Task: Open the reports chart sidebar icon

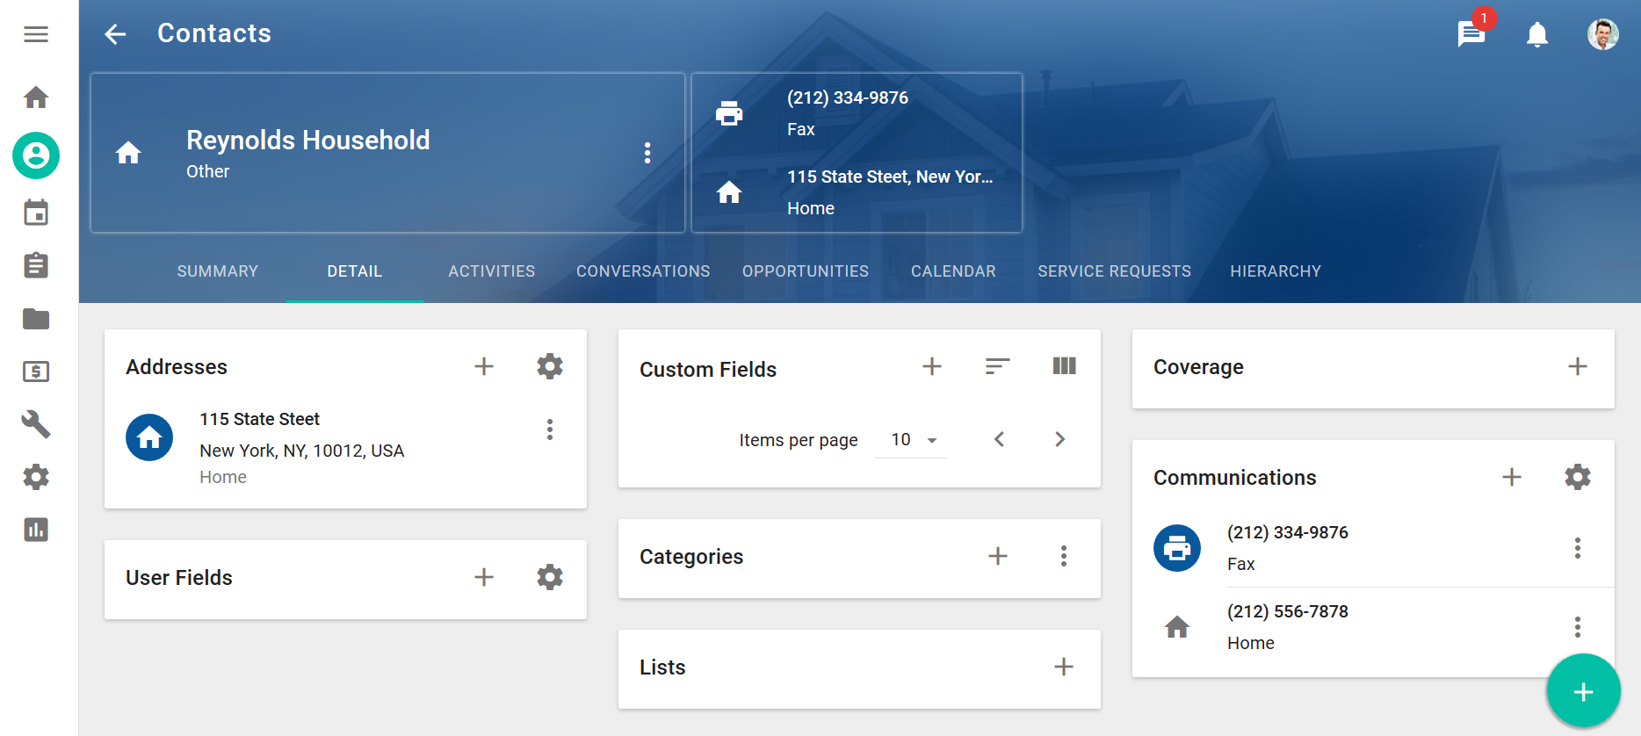Action: pyautogui.click(x=36, y=530)
